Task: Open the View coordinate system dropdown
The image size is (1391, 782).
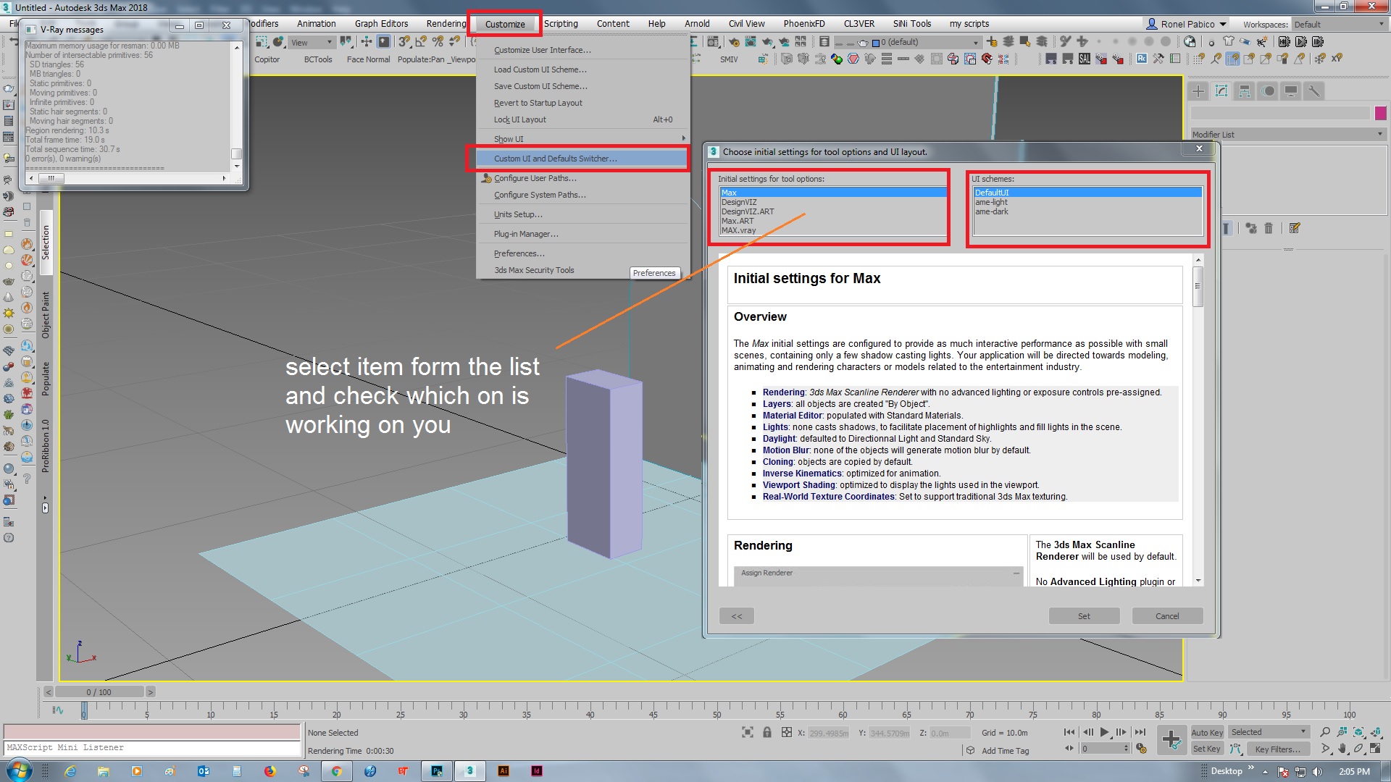Action: click(x=312, y=43)
